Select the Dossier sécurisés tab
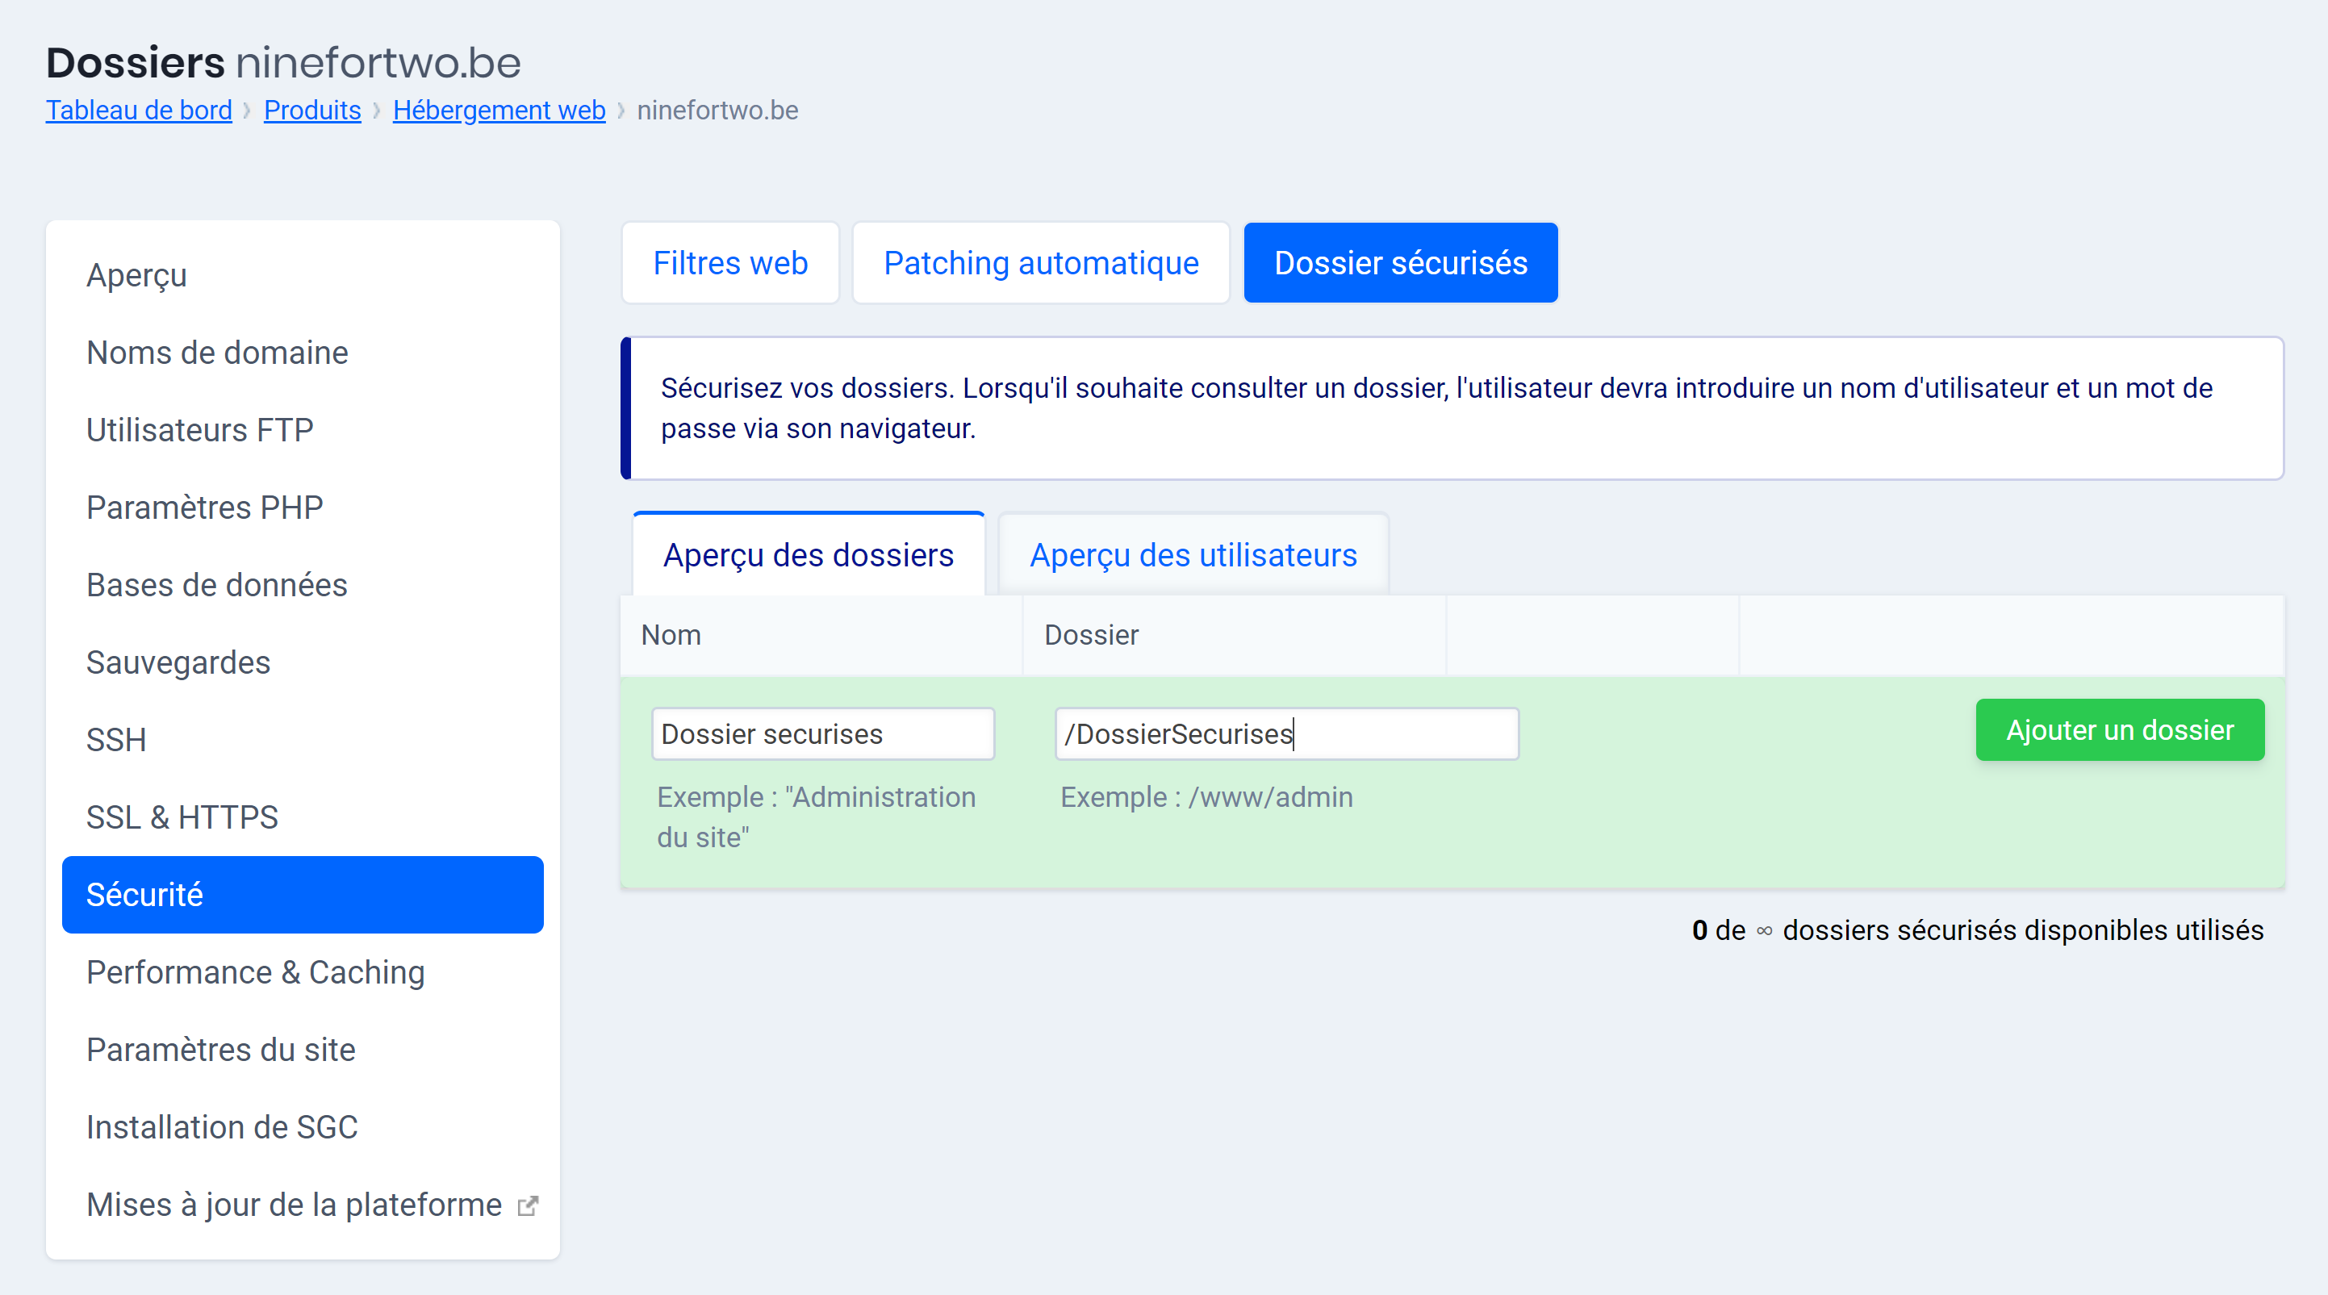The image size is (2328, 1295). pyautogui.click(x=1400, y=263)
